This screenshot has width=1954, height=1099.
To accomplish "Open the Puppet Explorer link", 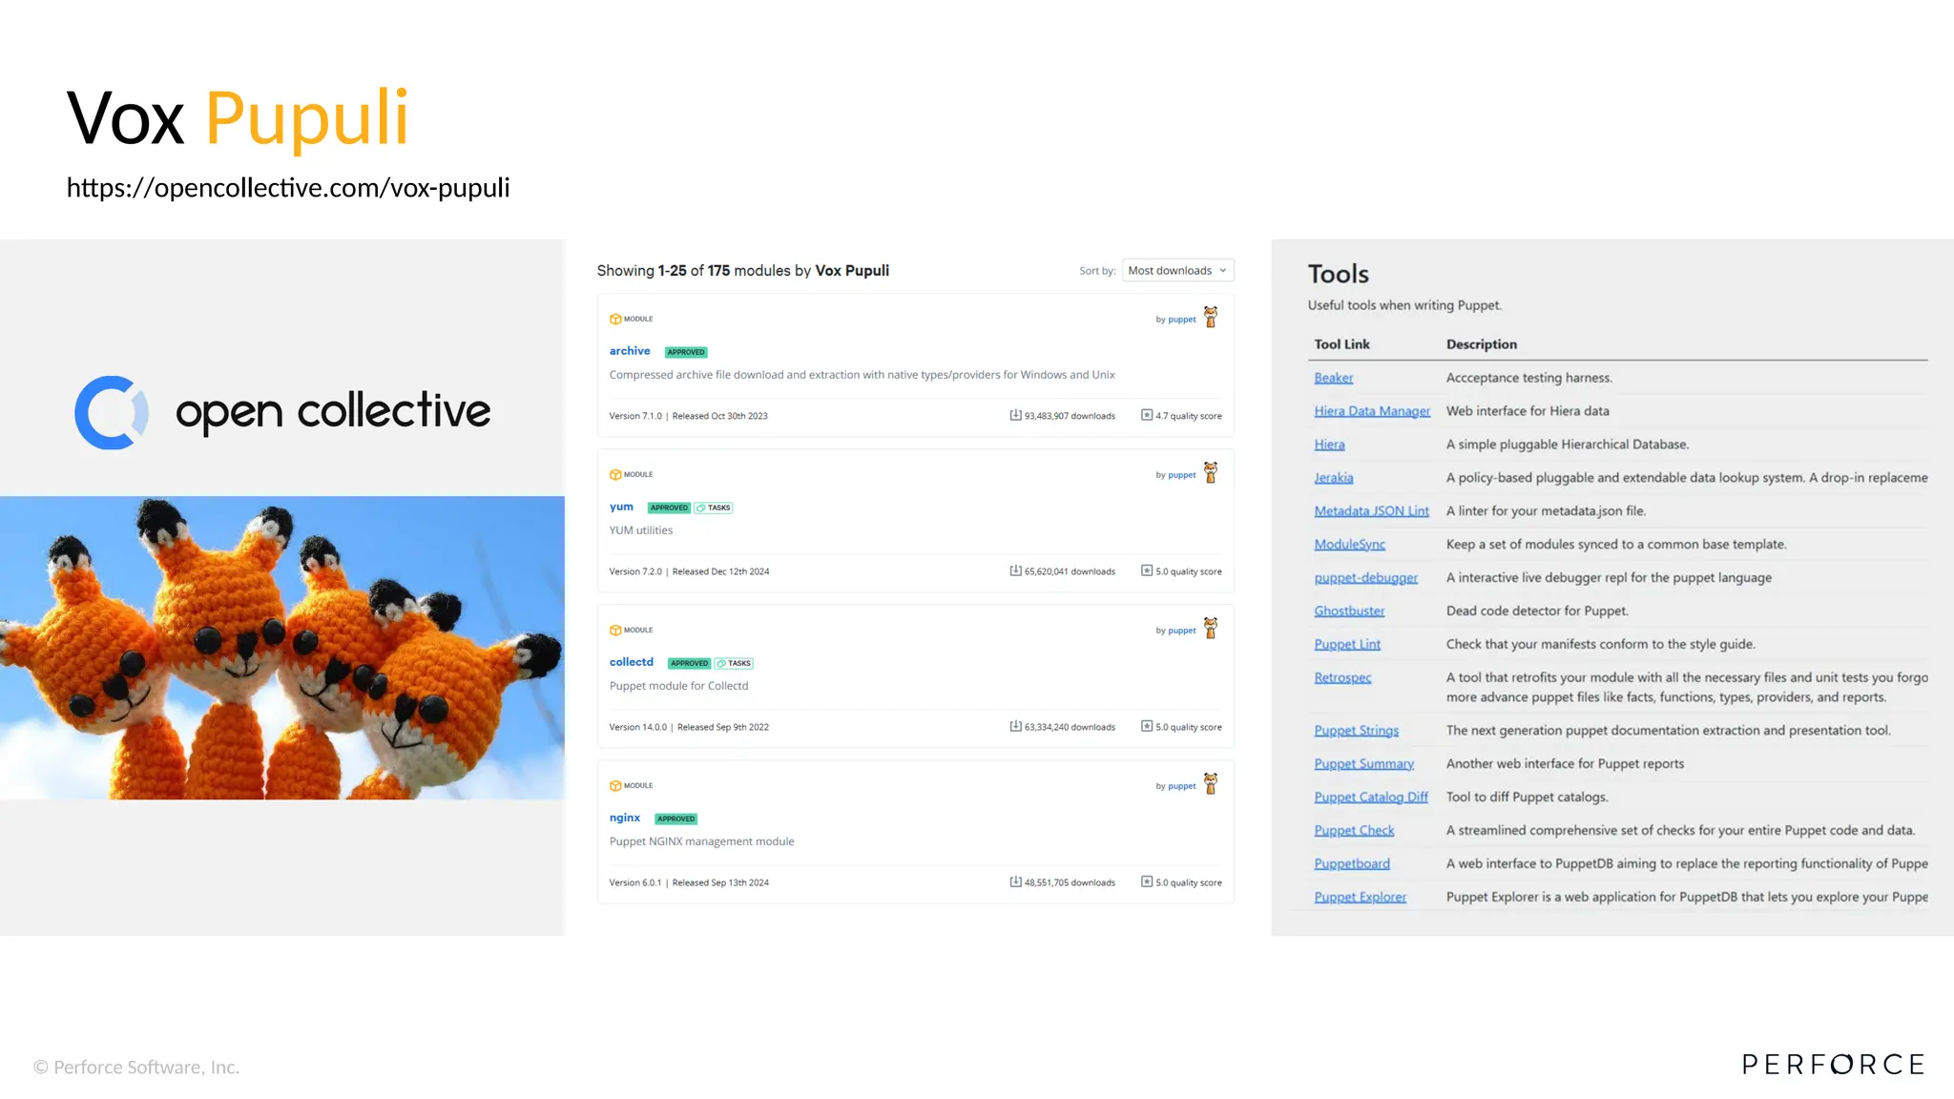I will tap(1360, 898).
